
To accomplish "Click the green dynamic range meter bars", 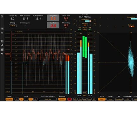I will (85, 47).
